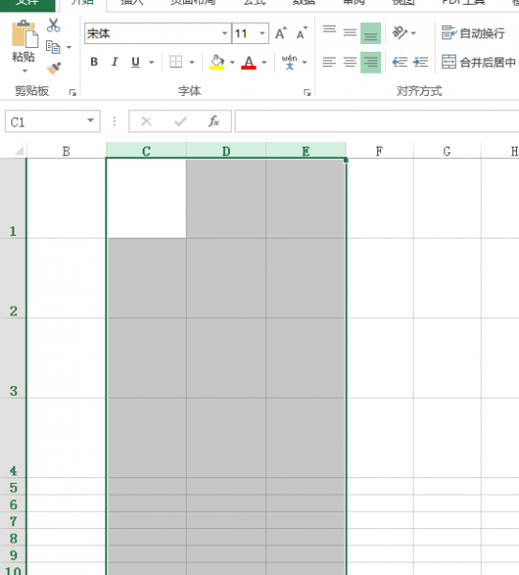Select column F header

[379, 151]
